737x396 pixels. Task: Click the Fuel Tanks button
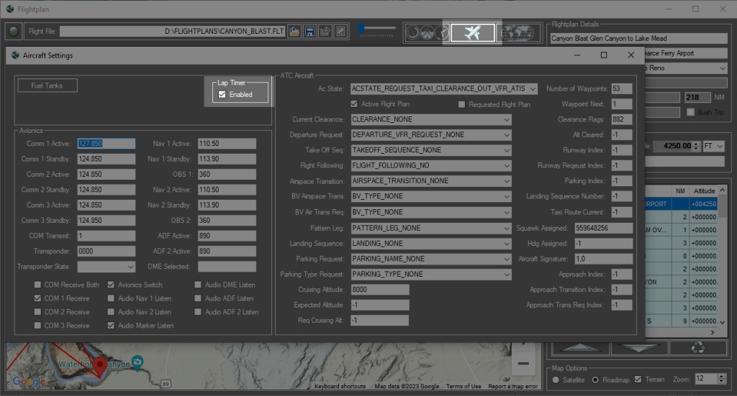[47, 86]
